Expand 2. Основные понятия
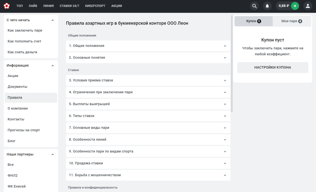This screenshot has height=192, width=316. (148, 58)
